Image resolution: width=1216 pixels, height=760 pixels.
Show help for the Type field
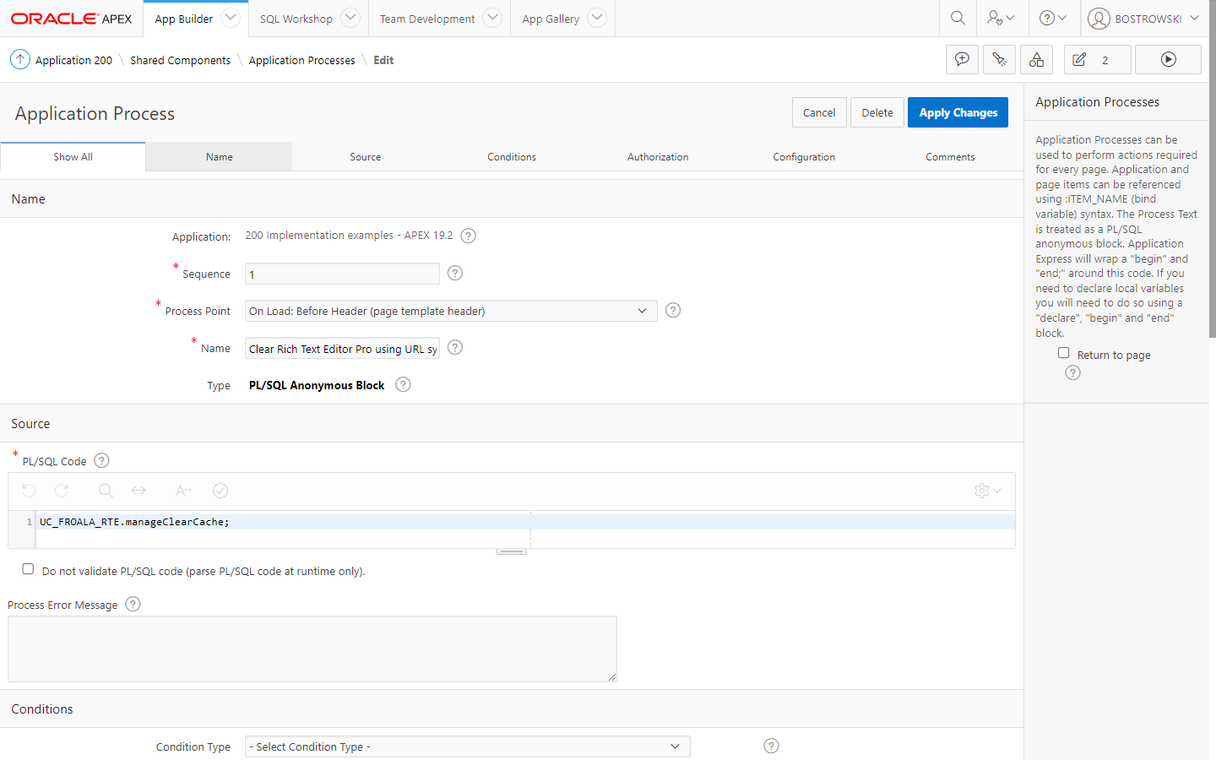(404, 384)
